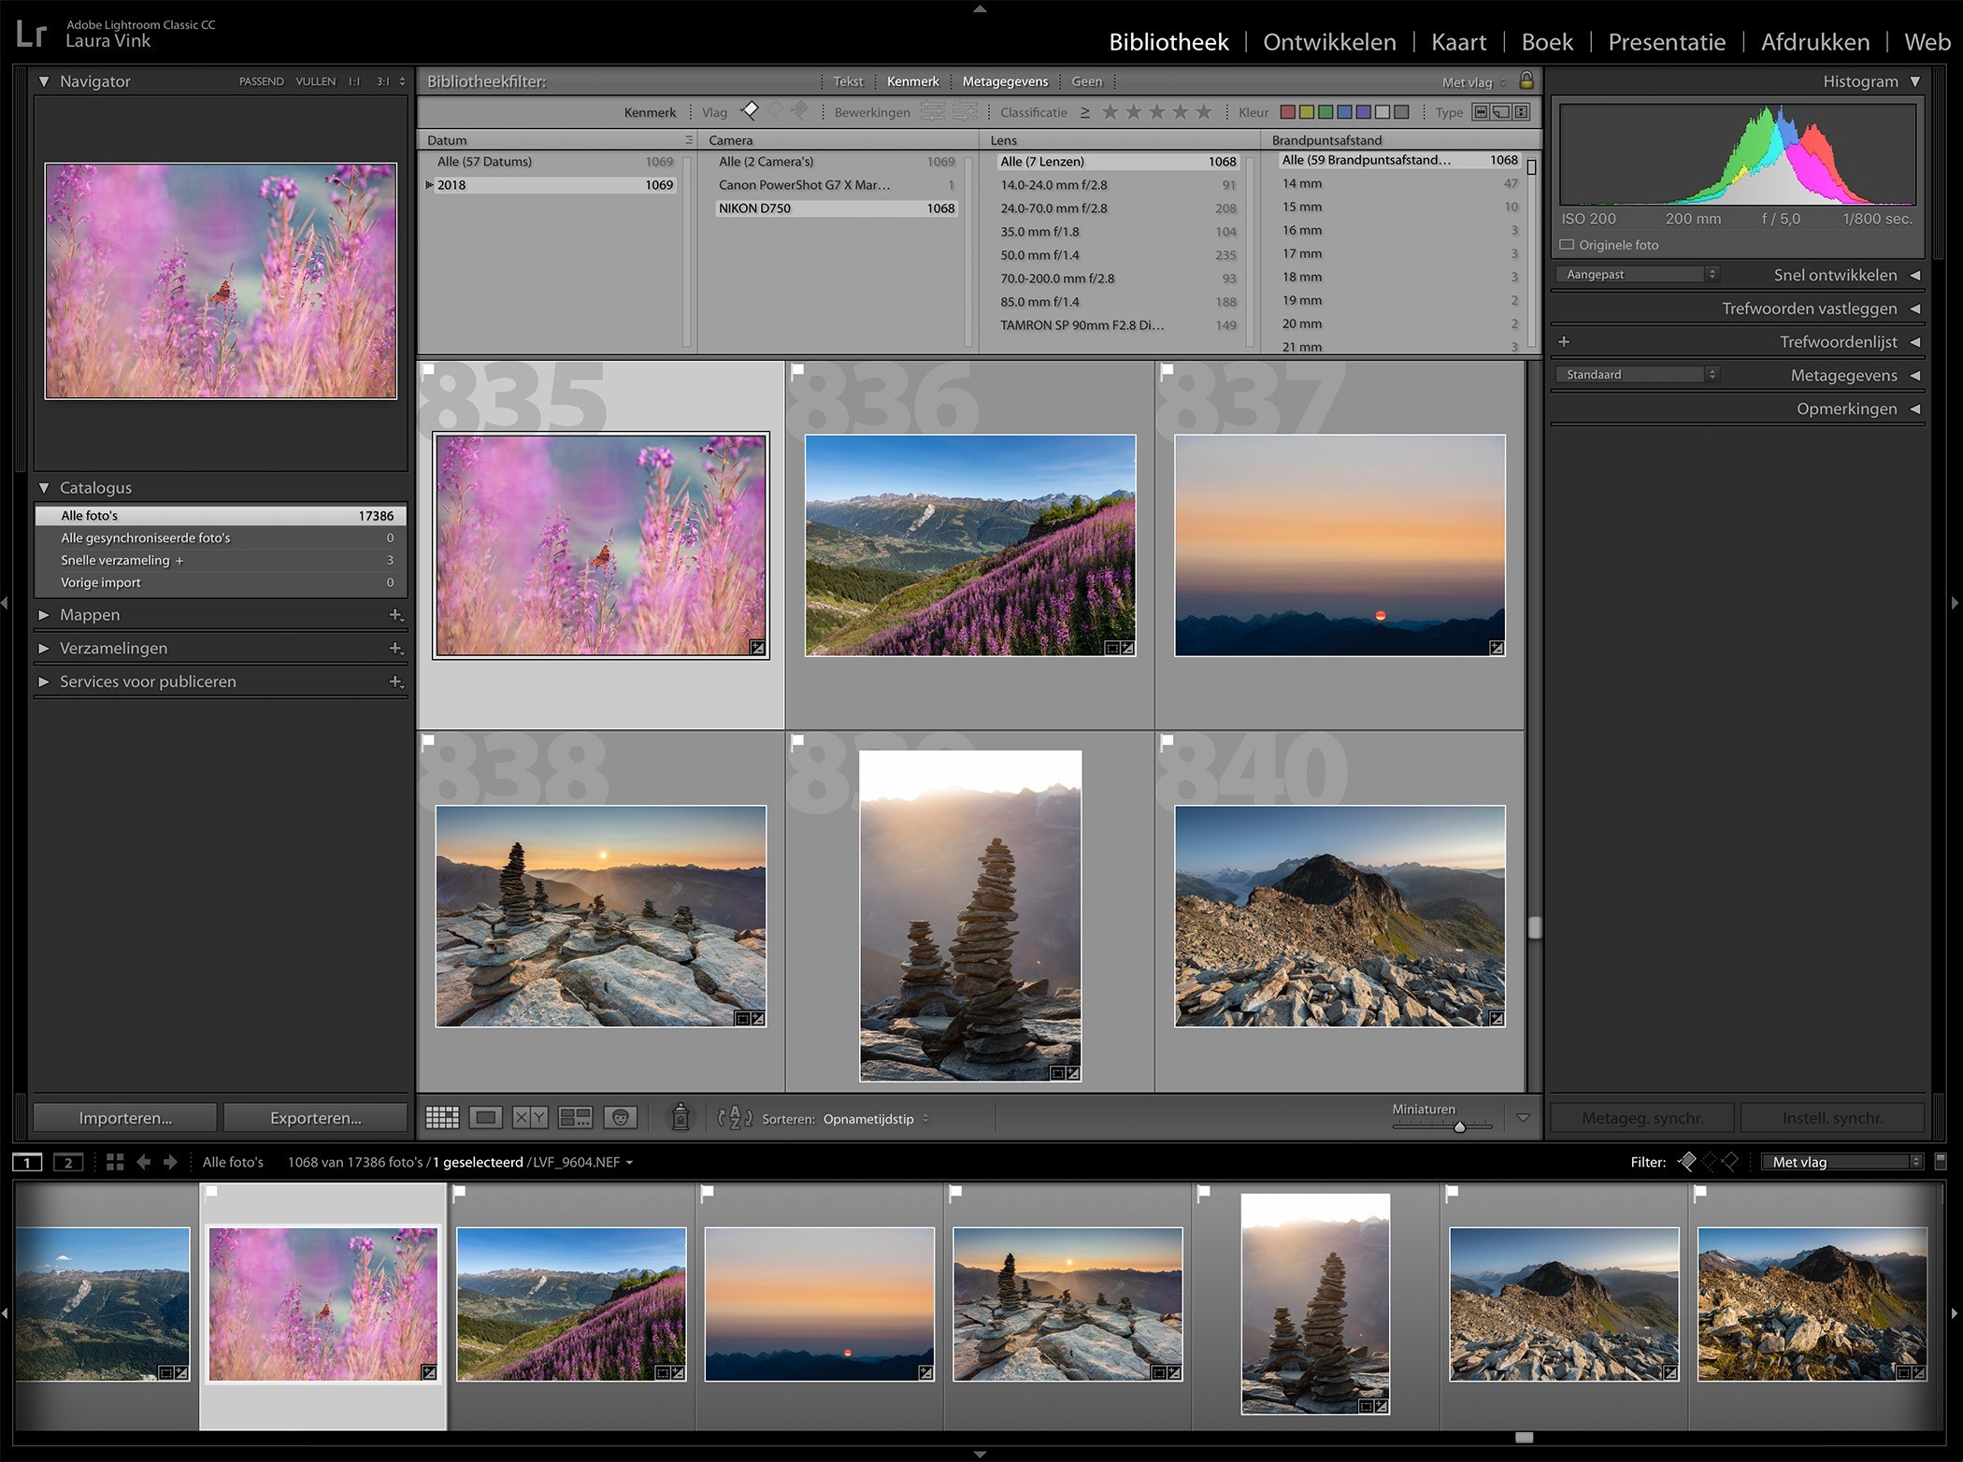Open survey view icon
Viewport: 1963px width, 1462px height.
[575, 1117]
